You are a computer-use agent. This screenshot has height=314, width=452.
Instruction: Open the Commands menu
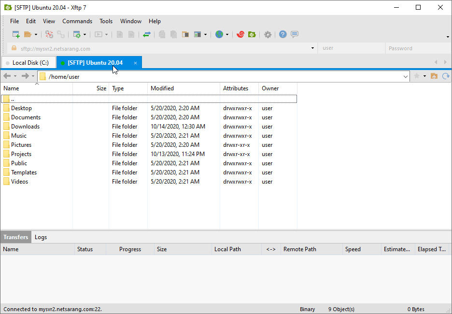[77, 21]
